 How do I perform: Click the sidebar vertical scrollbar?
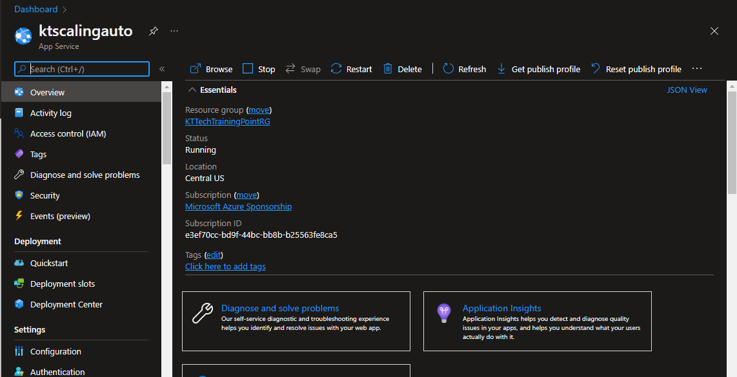pyautogui.click(x=167, y=129)
